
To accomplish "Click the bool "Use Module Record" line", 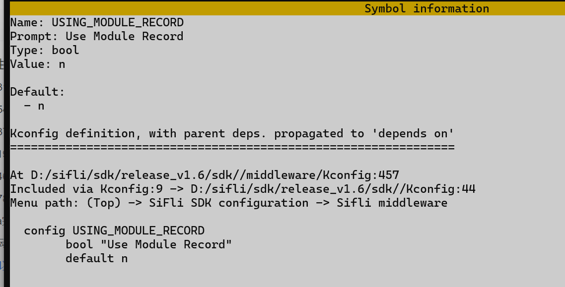I will pos(148,244).
